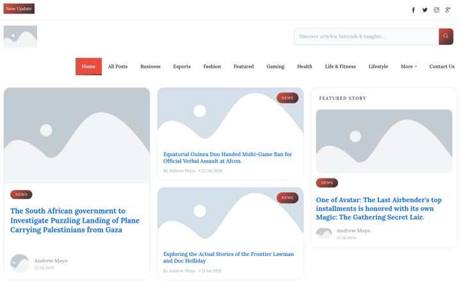Open the Google Plus social icon
This screenshot has height=288, width=461.
(448, 10)
